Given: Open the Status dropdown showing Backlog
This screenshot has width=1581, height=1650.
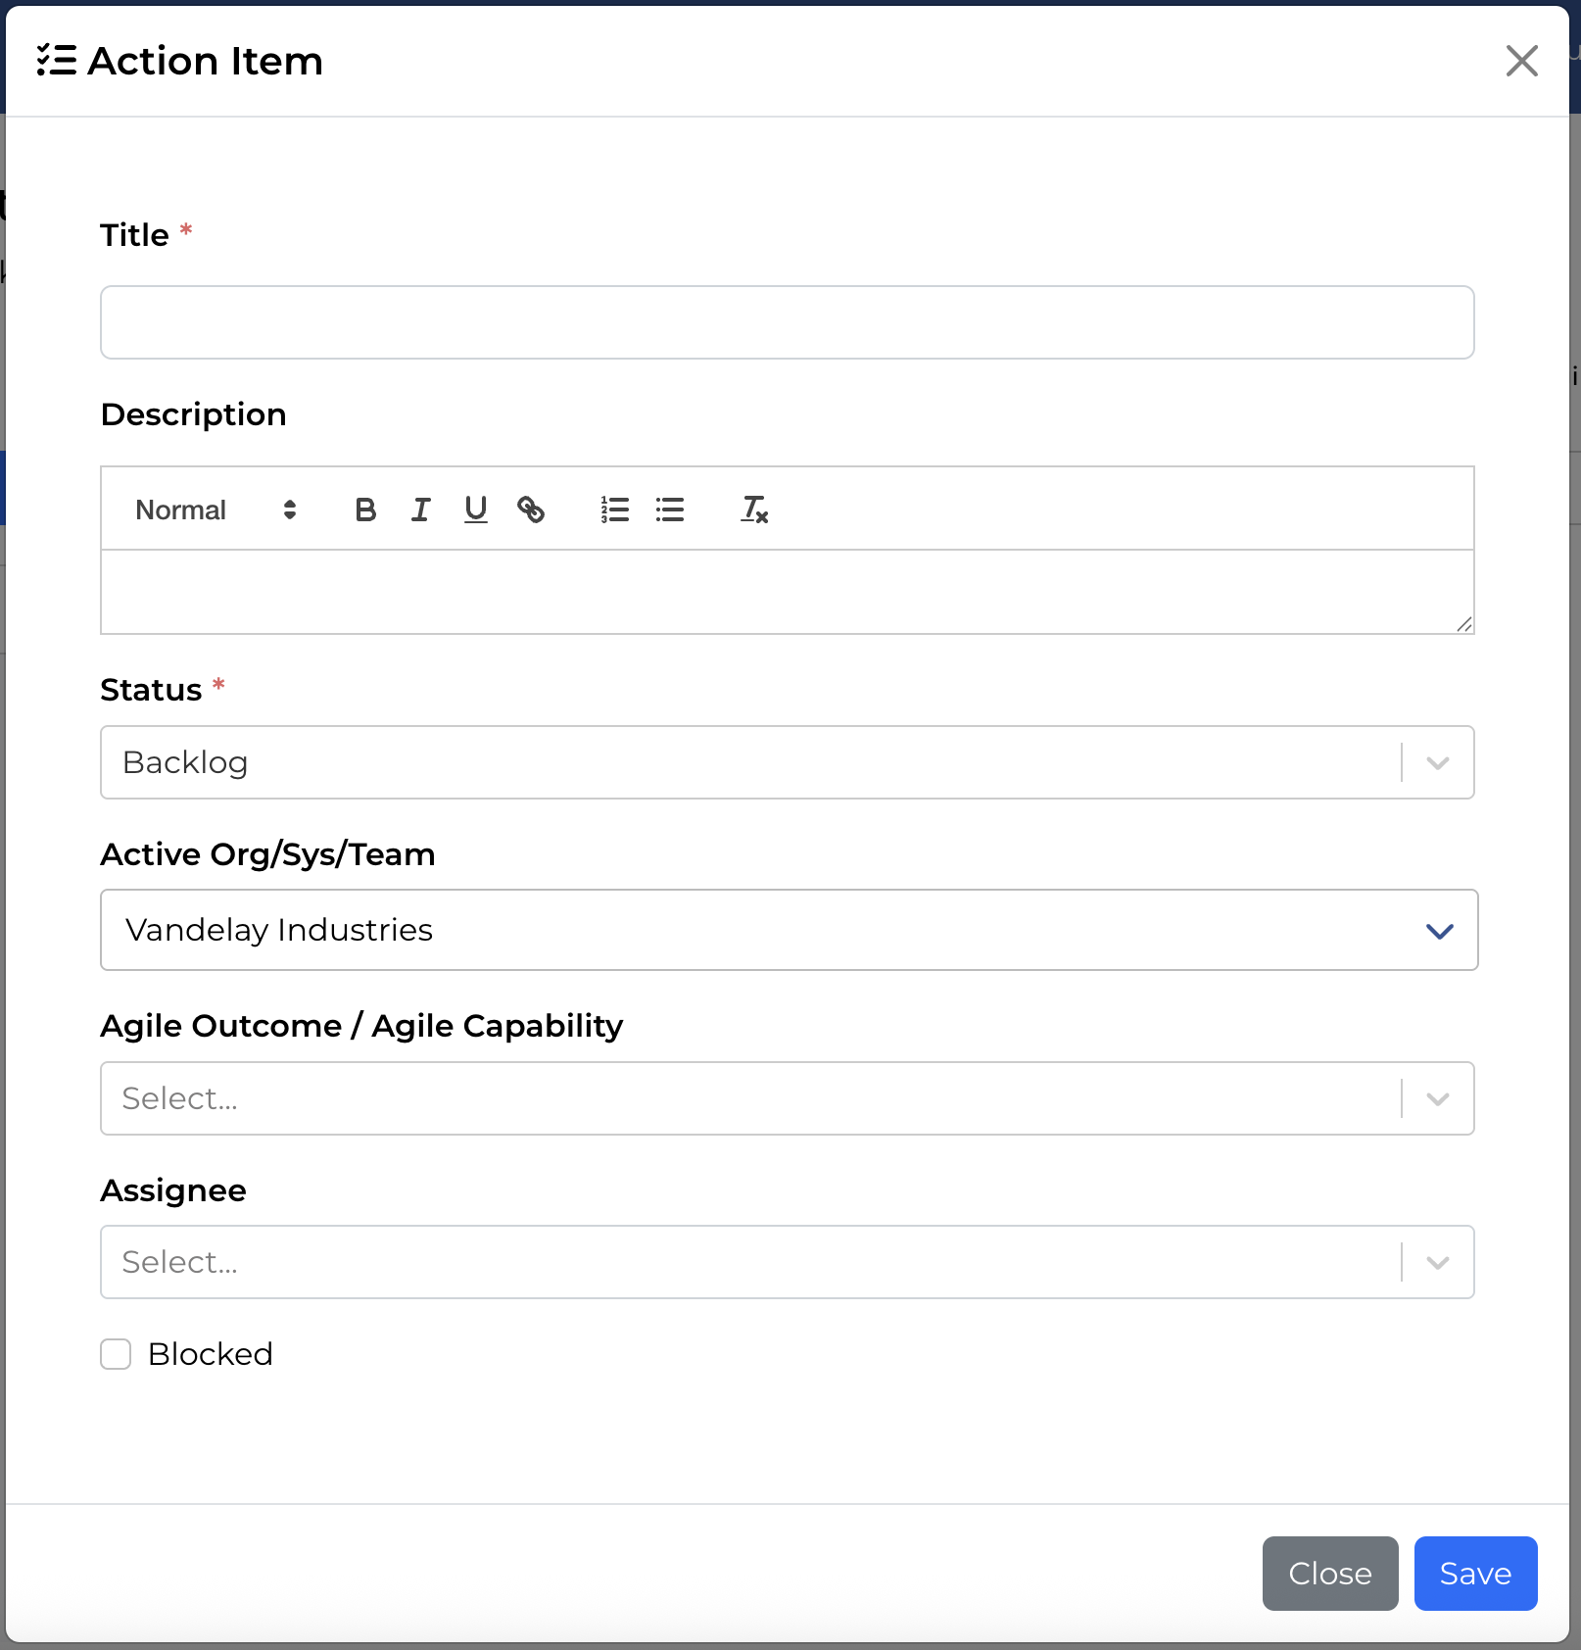Looking at the screenshot, I should pos(787,762).
